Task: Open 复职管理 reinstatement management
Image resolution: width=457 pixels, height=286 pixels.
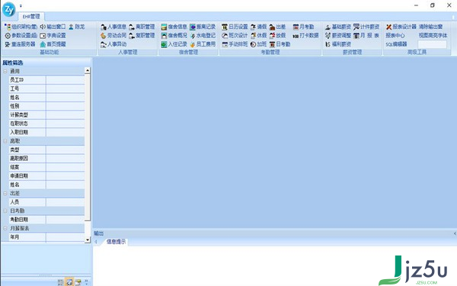Action: coord(142,36)
